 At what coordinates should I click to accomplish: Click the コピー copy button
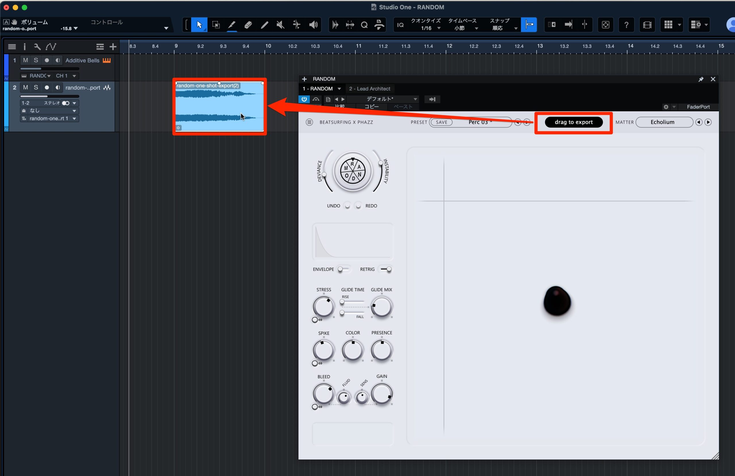372,107
